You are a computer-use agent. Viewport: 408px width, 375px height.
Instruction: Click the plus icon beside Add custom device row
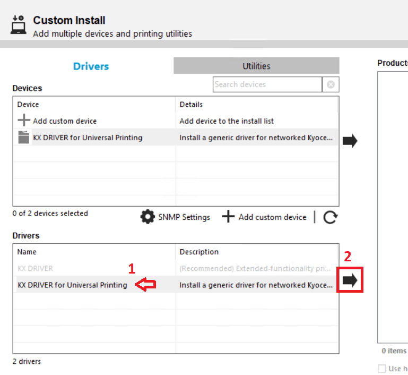(24, 120)
